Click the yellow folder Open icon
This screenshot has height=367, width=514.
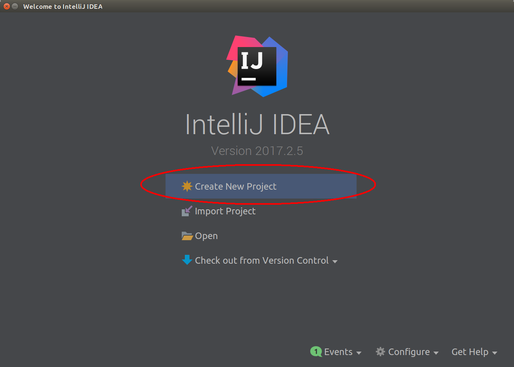tap(187, 236)
